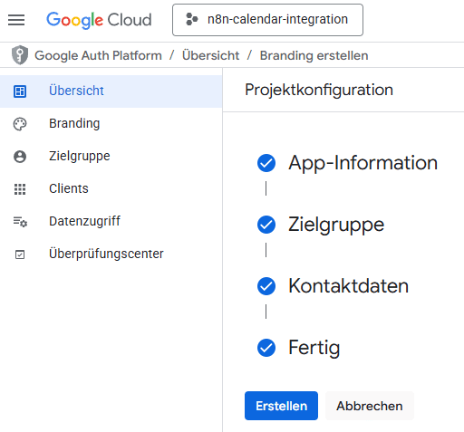The width and height of the screenshot is (464, 432).
Task: Click the Zielgruppe step checkmark
Action: click(266, 225)
